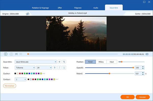Image resolution: width=153 pixels, height=101 pixels.
Task: Jump to previous frame
Action: pos(16,54)
